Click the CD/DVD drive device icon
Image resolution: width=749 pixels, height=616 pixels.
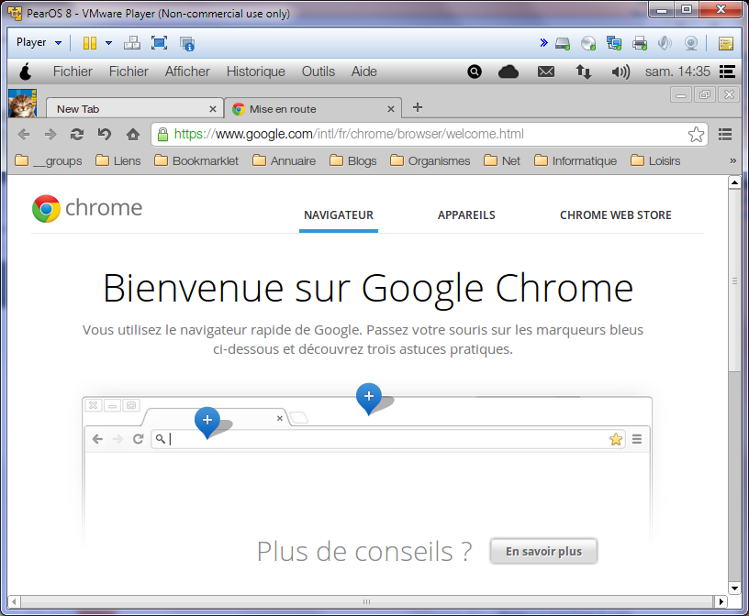588,43
